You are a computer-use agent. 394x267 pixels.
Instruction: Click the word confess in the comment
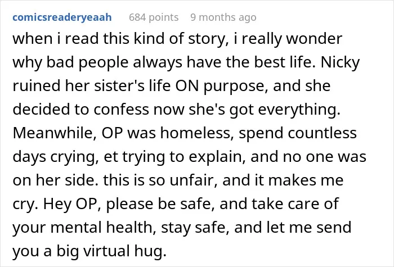(122, 110)
